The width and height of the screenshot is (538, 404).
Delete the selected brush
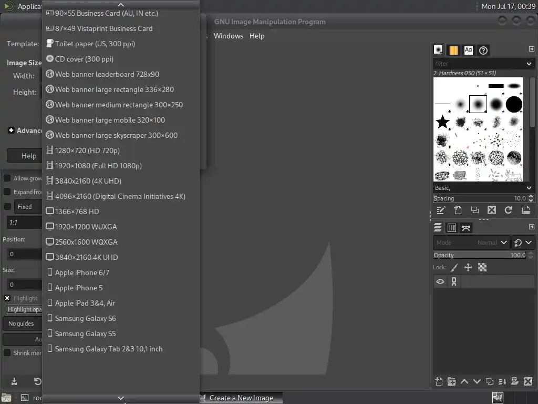(x=491, y=210)
